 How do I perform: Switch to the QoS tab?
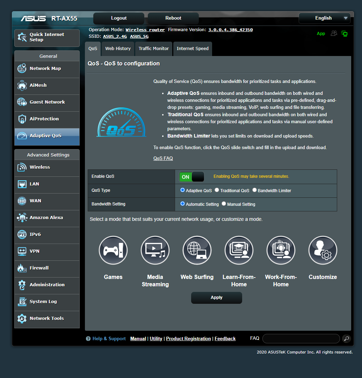[x=93, y=49]
